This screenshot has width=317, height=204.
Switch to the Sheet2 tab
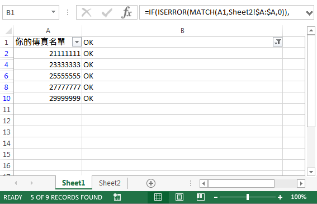[x=110, y=183]
